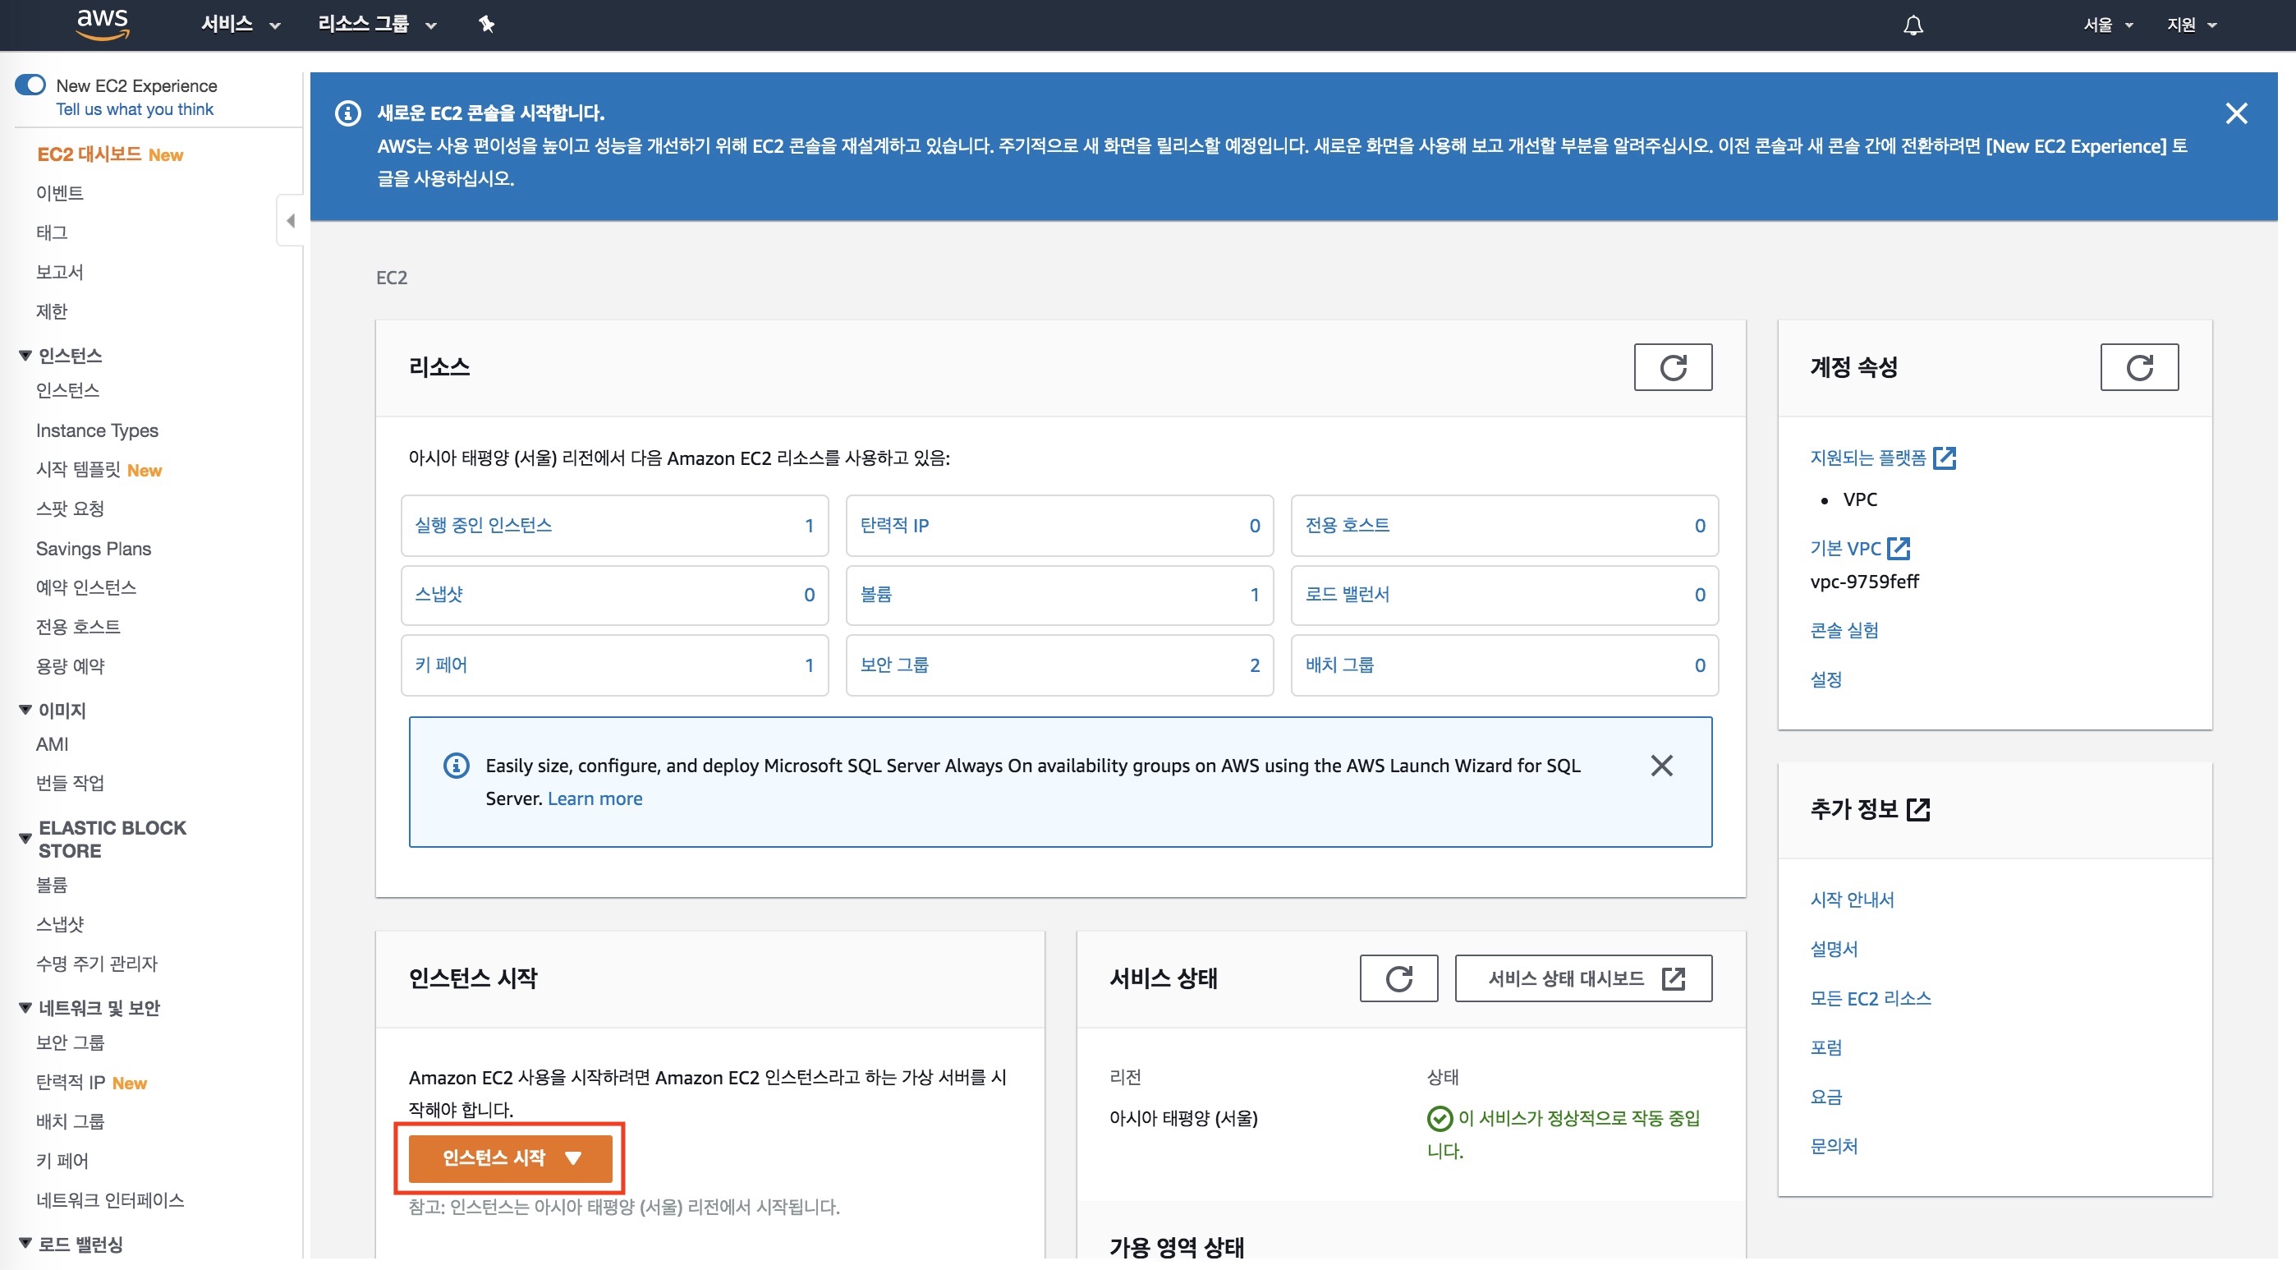The image size is (2296, 1270).
Task: Collapse the 이미지 section in sidebar
Action: [25, 710]
